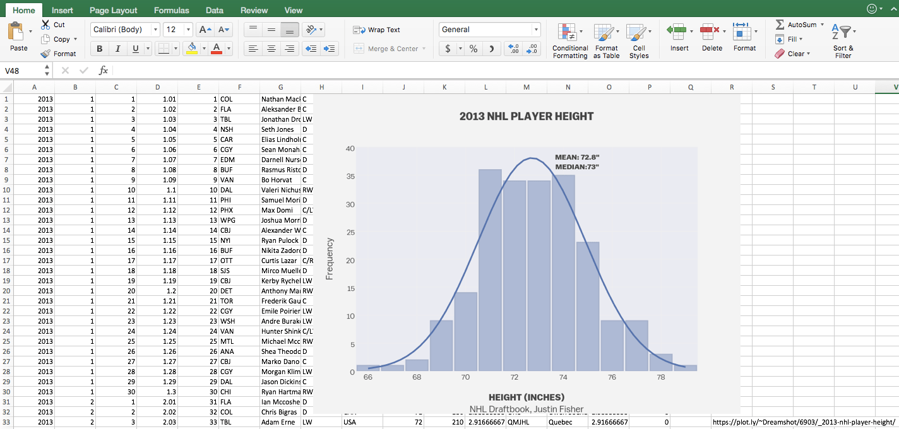Select the cell with Quebec
The height and width of the screenshot is (429, 899).
tap(568, 422)
